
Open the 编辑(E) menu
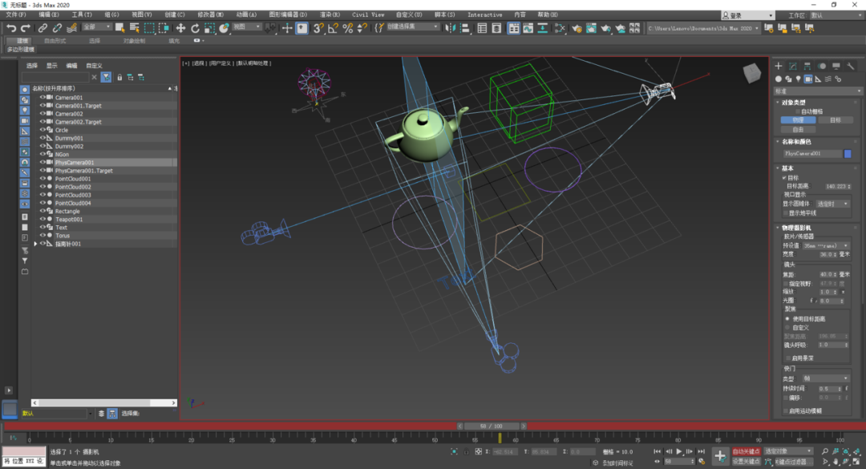coord(48,14)
